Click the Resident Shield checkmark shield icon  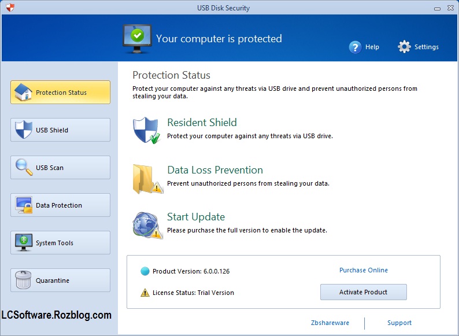click(147, 130)
